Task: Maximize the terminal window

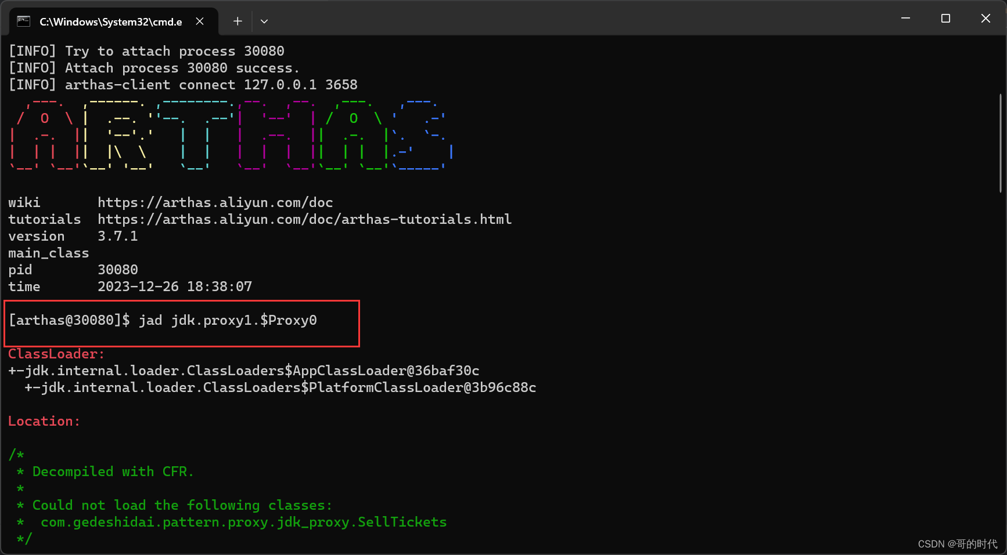Action: 945,19
